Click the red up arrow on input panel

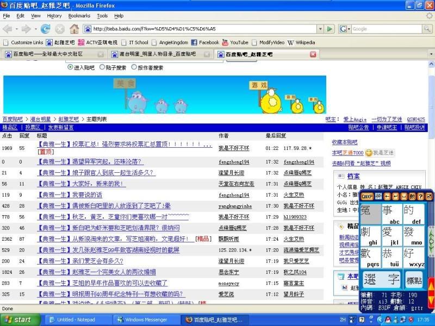point(431,286)
